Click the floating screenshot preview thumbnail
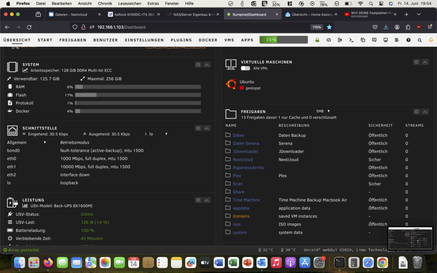 (410, 238)
